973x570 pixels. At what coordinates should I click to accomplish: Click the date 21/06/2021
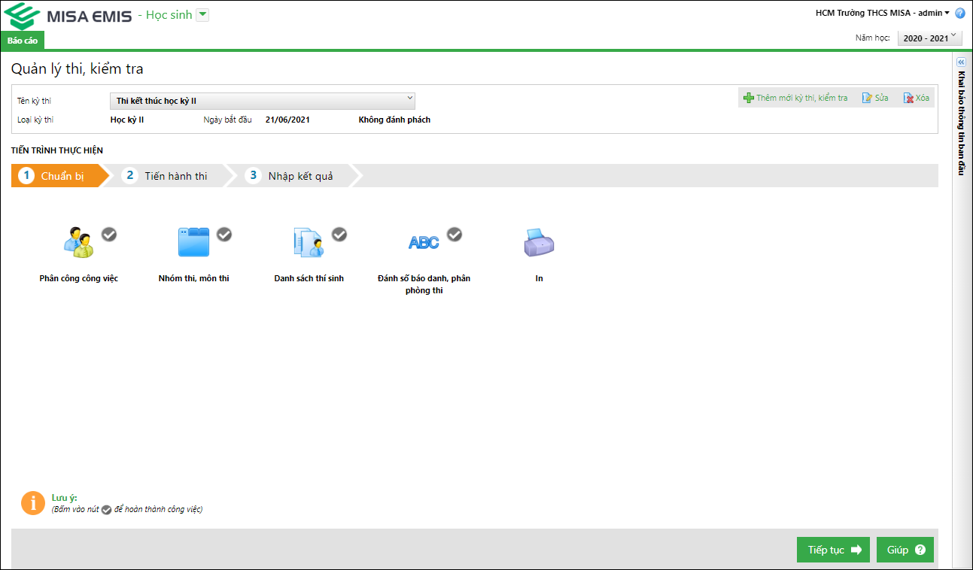(x=287, y=120)
